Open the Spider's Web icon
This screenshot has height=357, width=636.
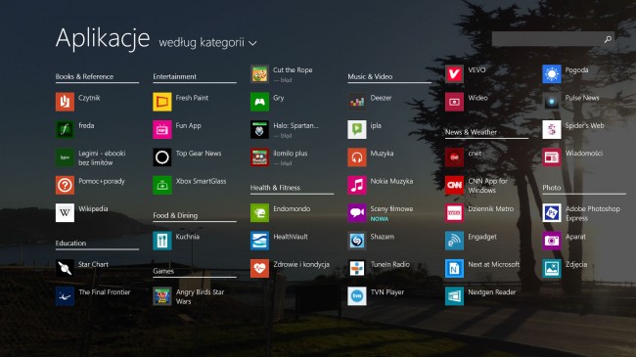point(552,129)
